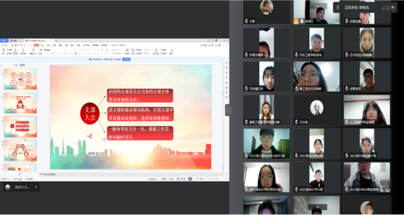Click the fit-to-window icon beside zoom percentage
The image size is (404, 215).
point(197,179)
